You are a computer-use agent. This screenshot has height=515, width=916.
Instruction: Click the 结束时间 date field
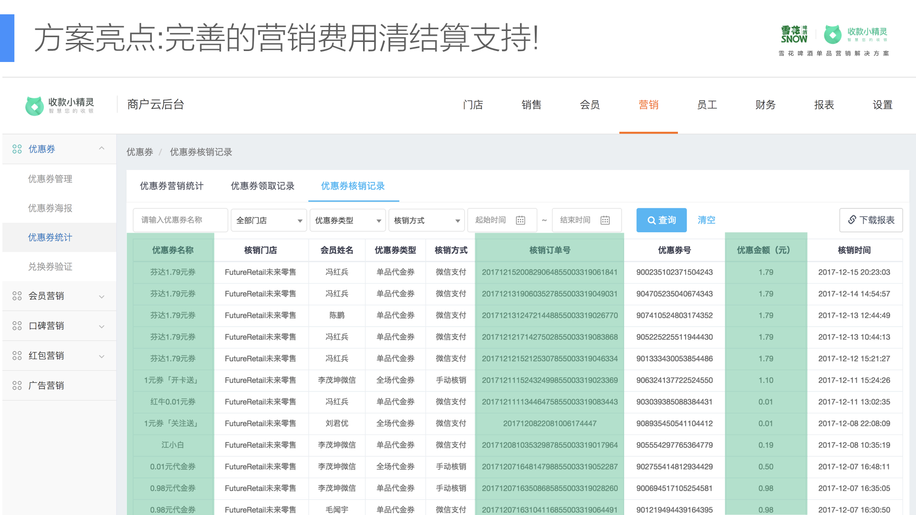tap(587, 220)
